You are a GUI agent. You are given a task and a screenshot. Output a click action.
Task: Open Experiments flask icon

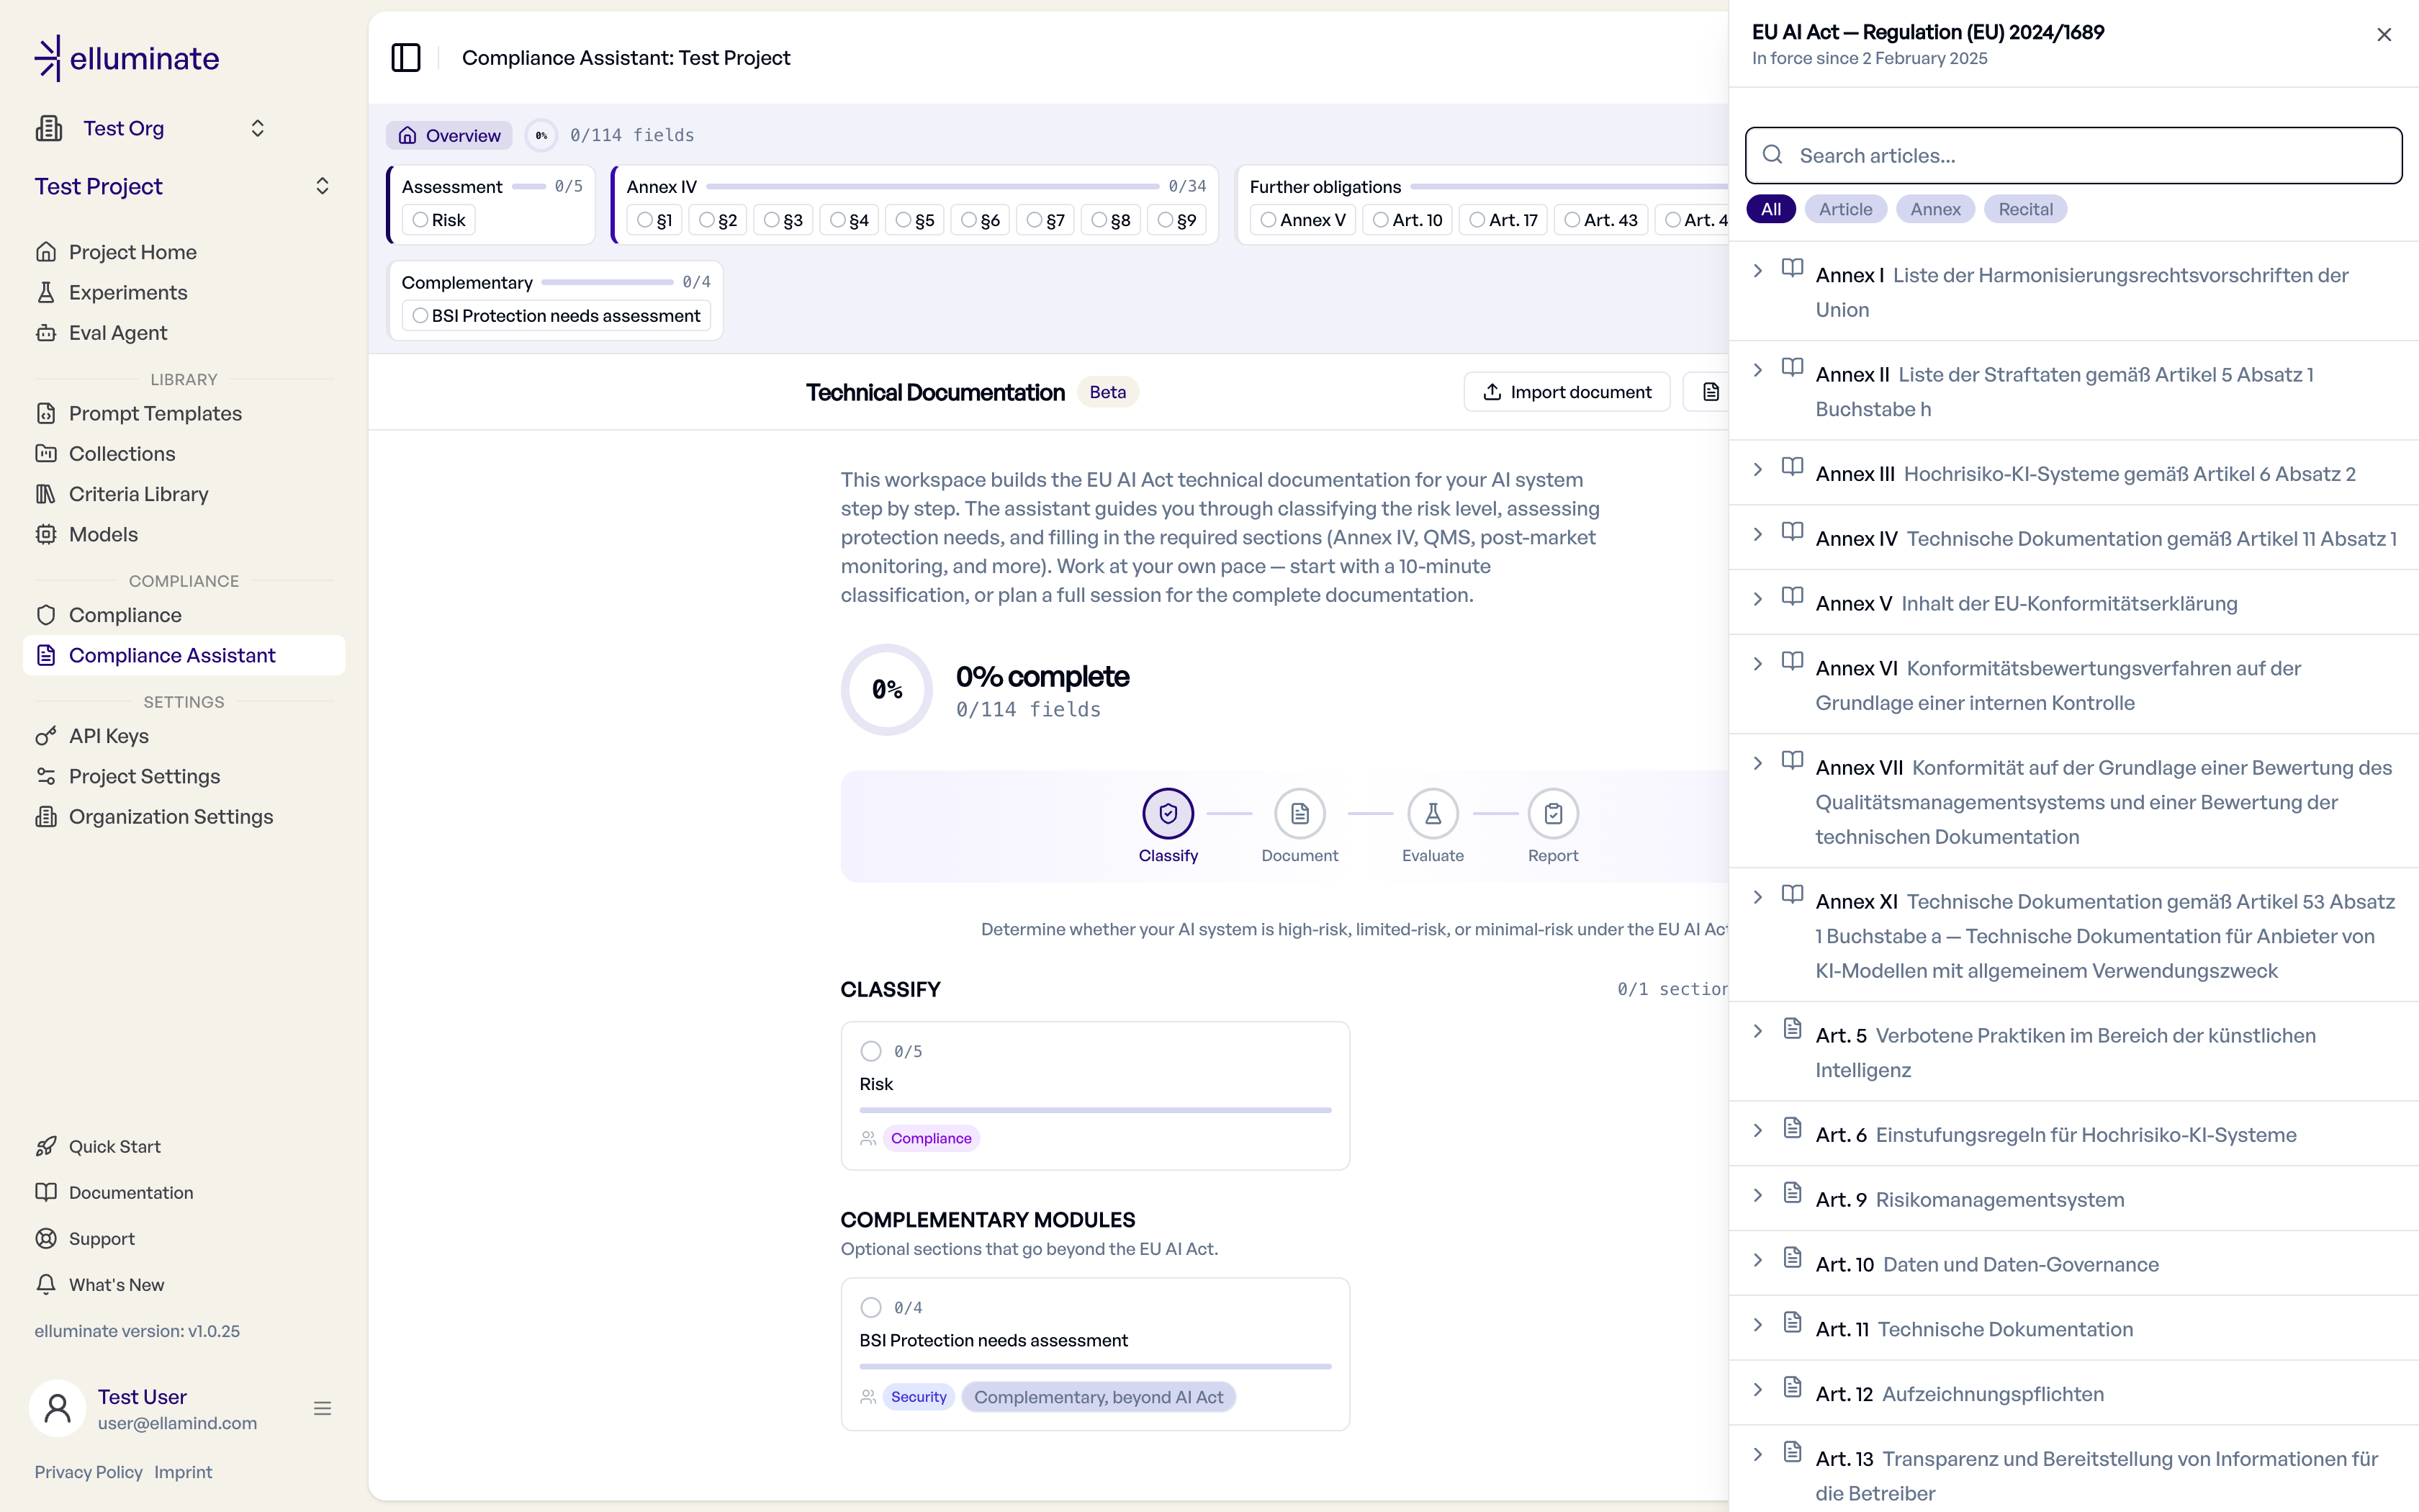tap(46, 292)
